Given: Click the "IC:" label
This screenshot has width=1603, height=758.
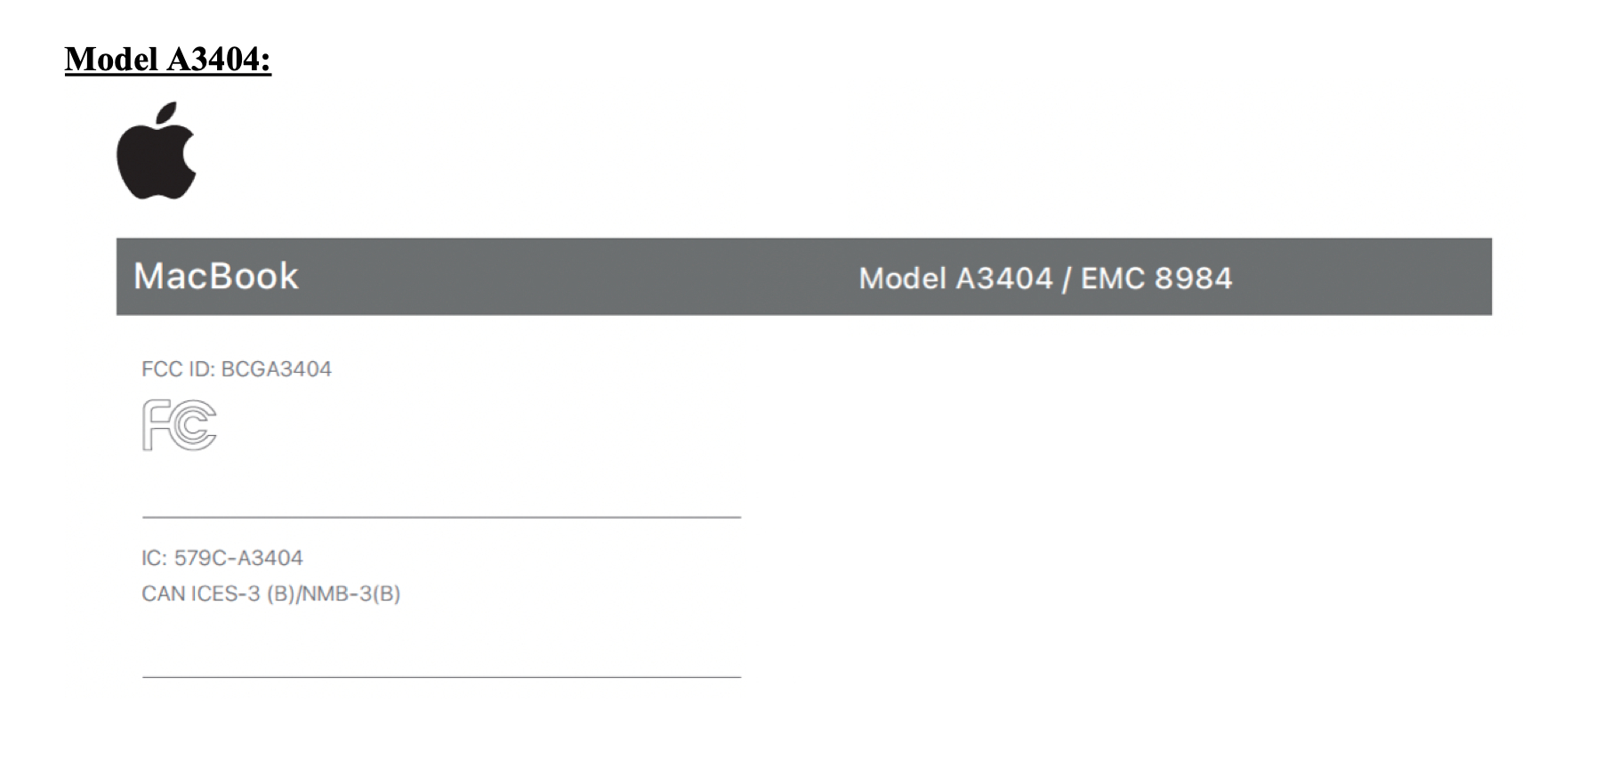Looking at the screenshot, I should click(154, 558).
